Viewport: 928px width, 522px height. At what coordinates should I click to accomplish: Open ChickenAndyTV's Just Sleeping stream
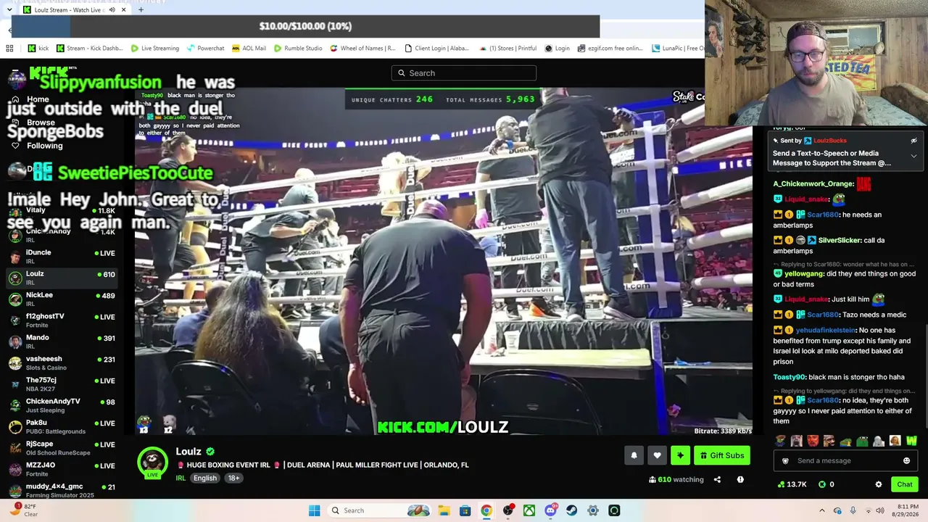[x=62, y=405]
